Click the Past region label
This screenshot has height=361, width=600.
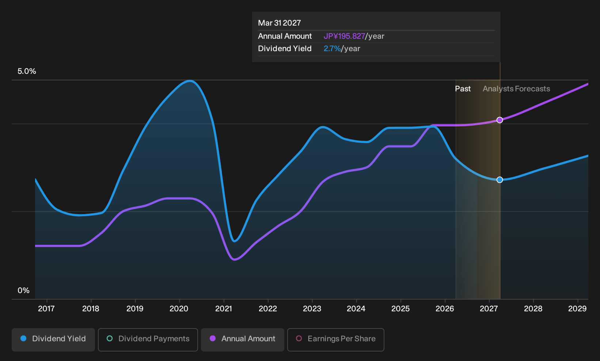463,89
